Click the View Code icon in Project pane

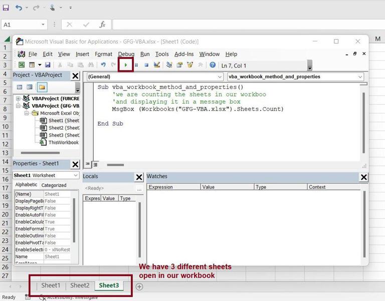click(20, 87)
